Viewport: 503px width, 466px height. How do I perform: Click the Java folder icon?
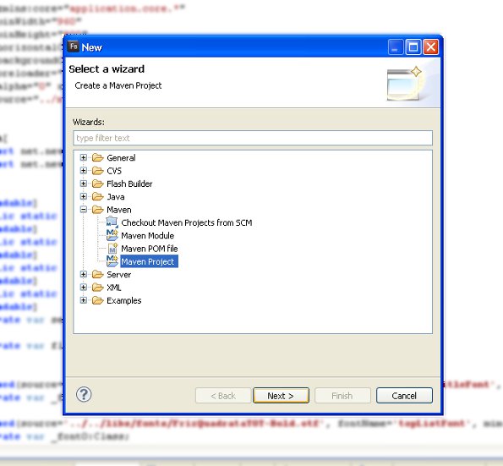tap(98, 196)
